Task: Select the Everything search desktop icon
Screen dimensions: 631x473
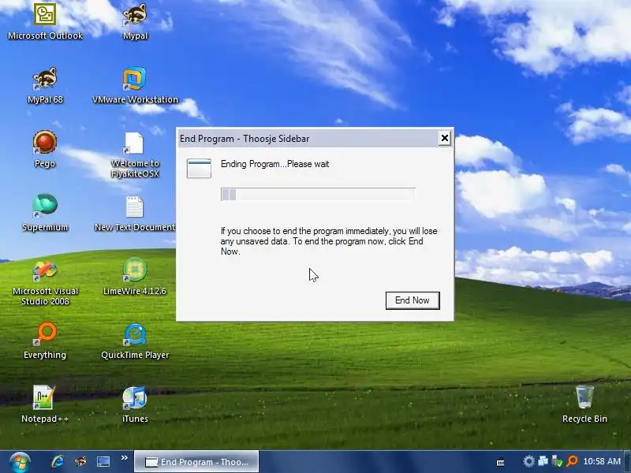Action: 45,341
